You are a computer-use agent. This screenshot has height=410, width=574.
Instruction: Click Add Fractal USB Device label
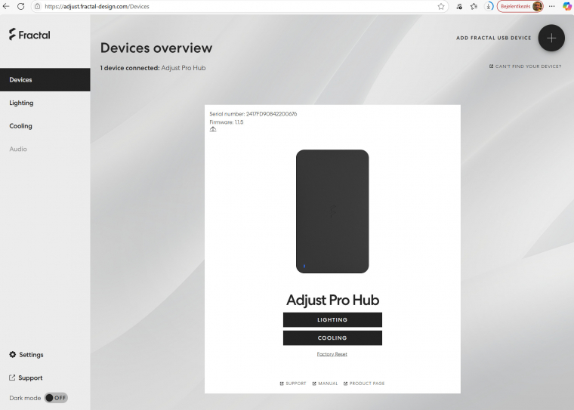(493, 38)
